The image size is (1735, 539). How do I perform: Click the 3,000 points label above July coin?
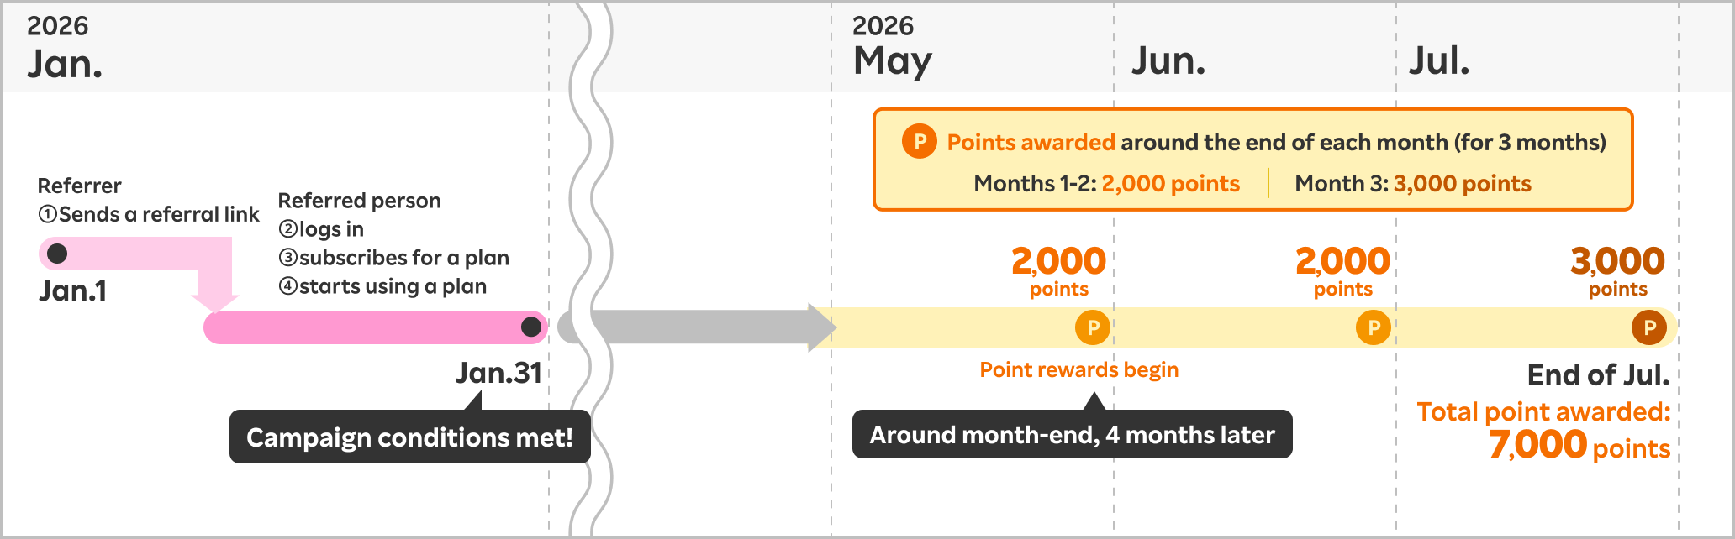click(1617, 269)
